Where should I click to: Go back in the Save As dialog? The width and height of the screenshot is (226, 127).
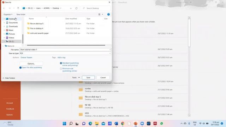tap(4, 8)
